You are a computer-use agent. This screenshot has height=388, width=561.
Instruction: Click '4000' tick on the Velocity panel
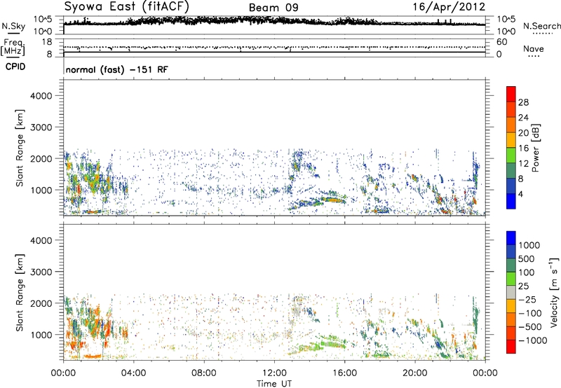tap(41, 240)
